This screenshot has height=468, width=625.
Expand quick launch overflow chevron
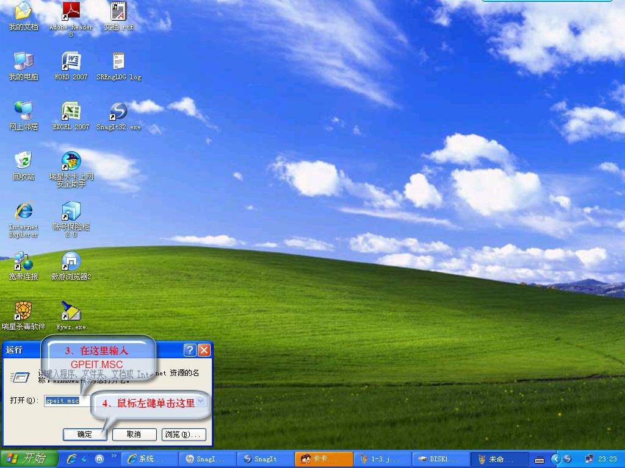(x=114, y=456)
